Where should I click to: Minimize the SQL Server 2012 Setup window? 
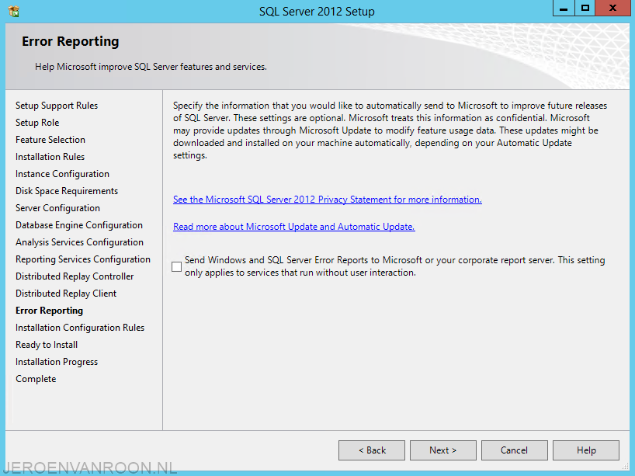[x=564, y=8]
